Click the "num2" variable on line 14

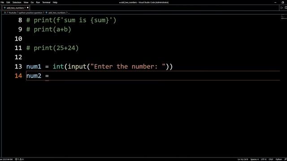point(34,76)
